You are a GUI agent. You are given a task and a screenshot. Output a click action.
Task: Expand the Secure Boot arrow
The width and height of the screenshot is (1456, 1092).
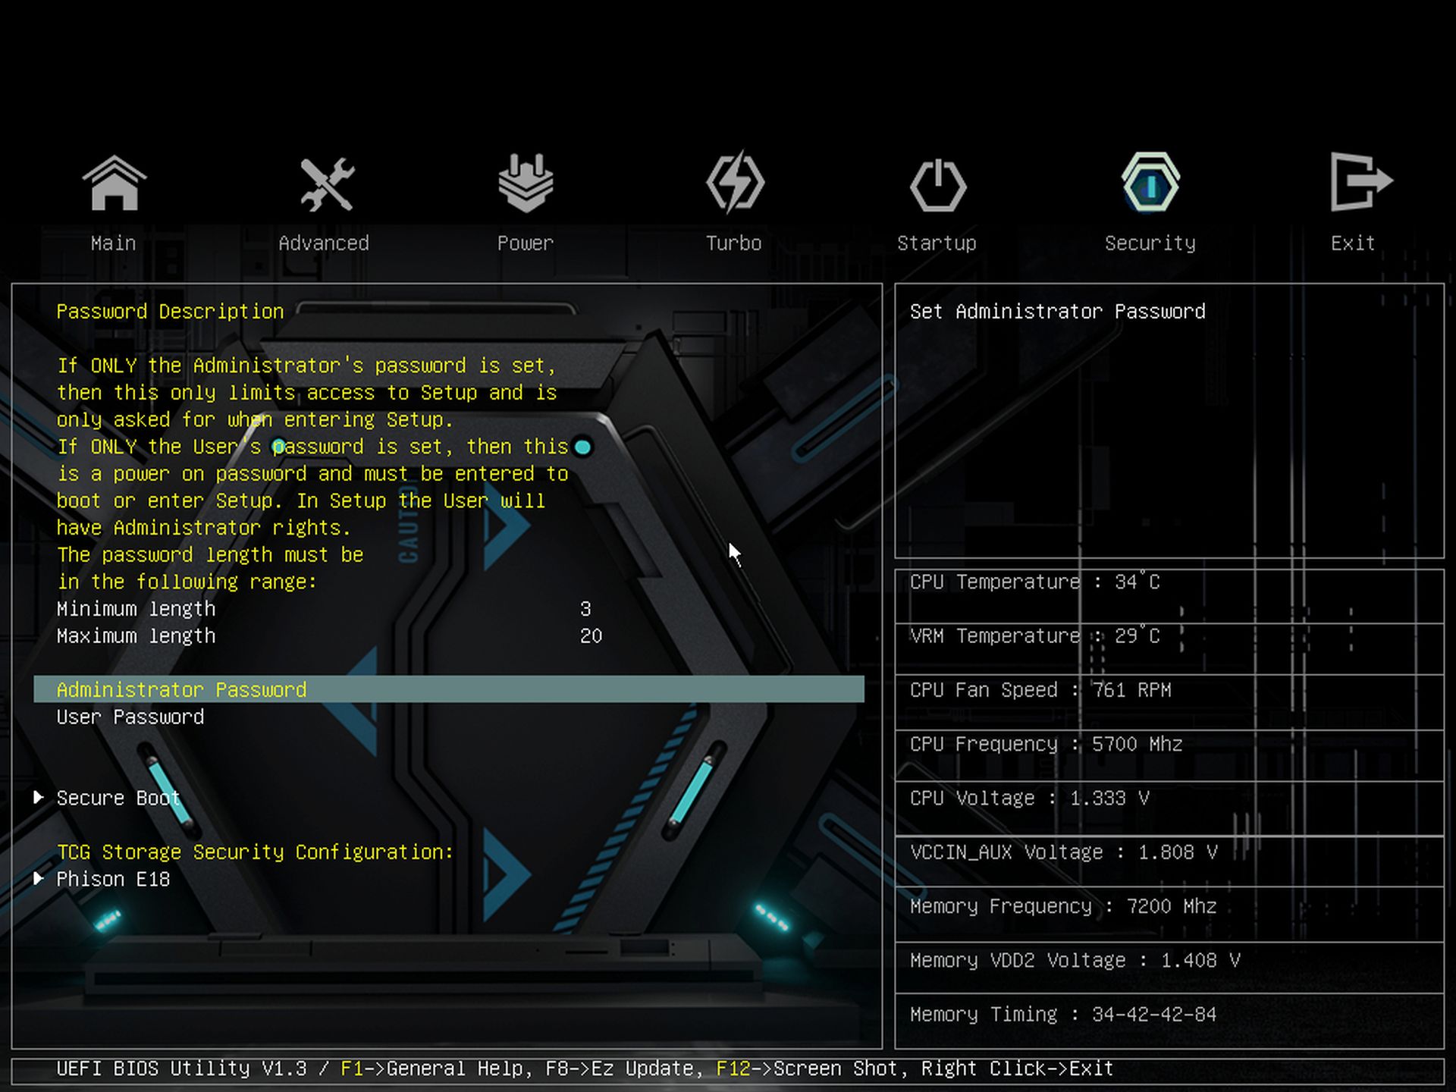click(x=39, y=798)
